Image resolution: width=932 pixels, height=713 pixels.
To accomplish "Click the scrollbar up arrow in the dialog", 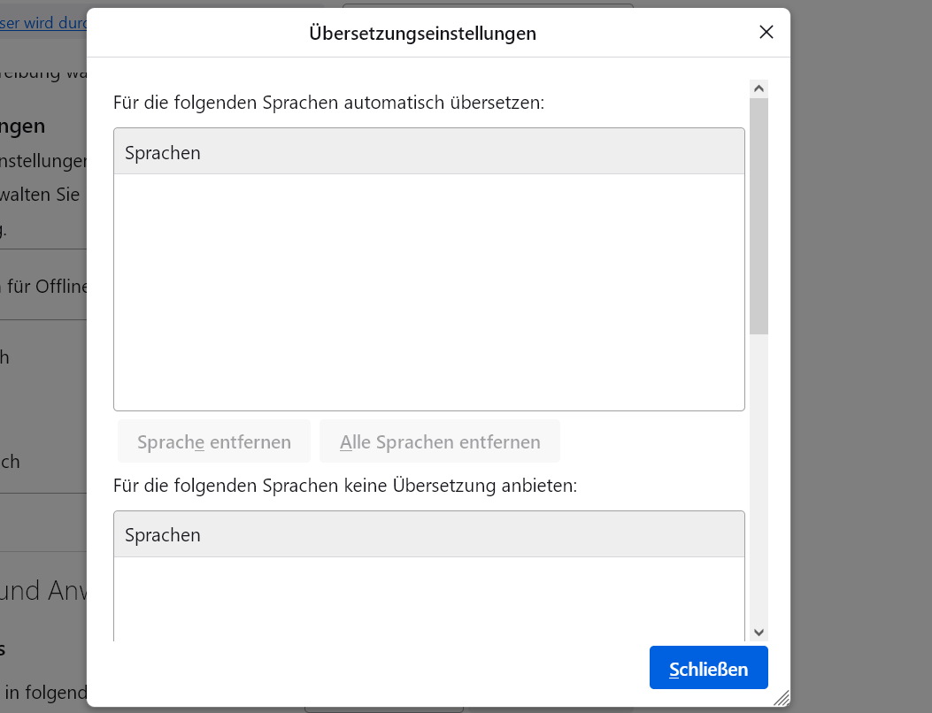I will point(759,88).
